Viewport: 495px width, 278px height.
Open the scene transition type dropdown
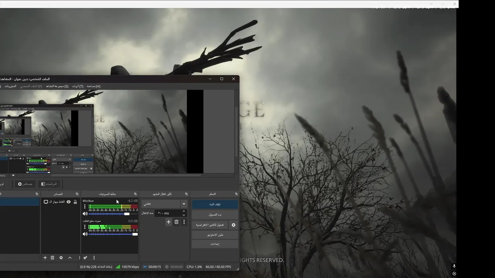point(165,204)
